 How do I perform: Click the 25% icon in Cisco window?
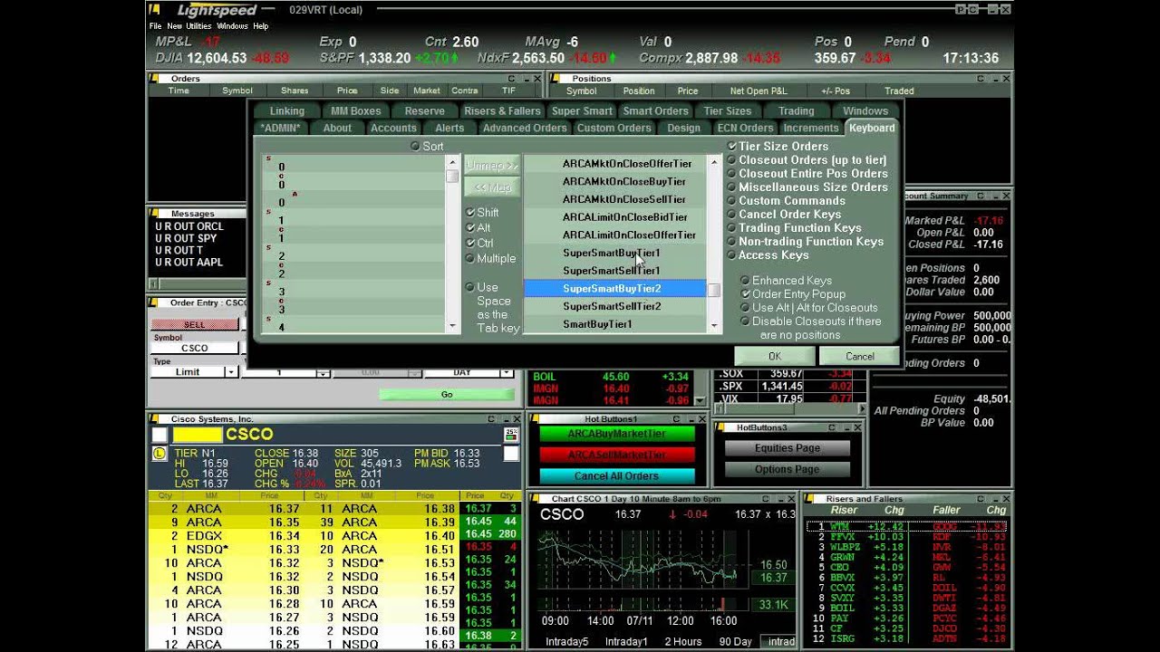click(511, 435)
